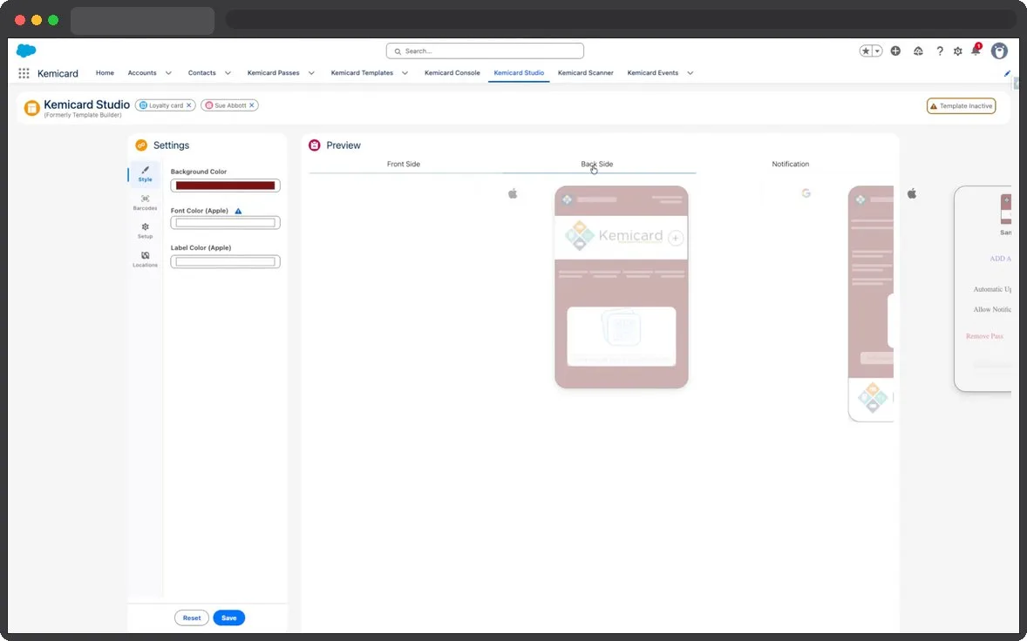Image resolution: width=1027 pixels, height=641 pixels.
Task: Pick the Font Color (Apple) swatch
Action: [x=225, y=223]
